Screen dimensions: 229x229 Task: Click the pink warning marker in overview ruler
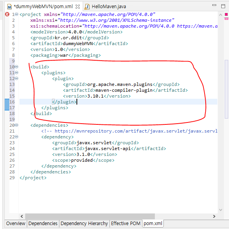click(x=226, y=19)
